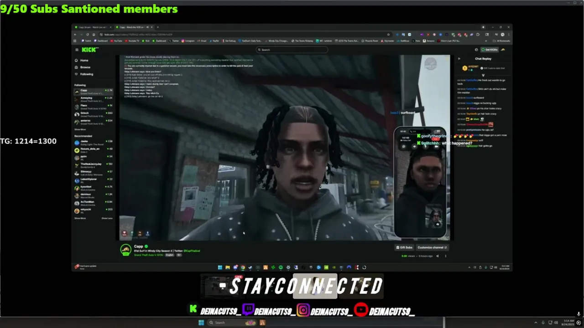Click Windows Start button on inner taskbar
The width and height of the screenshot is (584, 328).
pos(220,267)
